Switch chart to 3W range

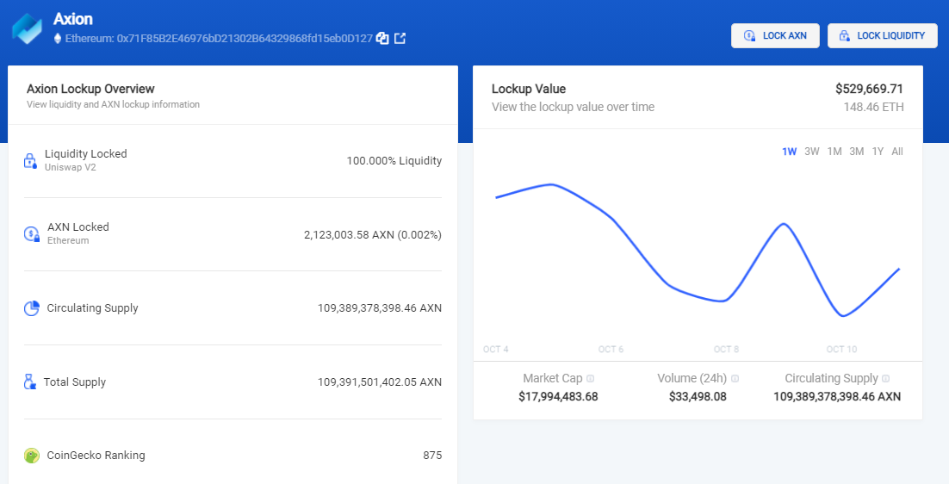811,152
